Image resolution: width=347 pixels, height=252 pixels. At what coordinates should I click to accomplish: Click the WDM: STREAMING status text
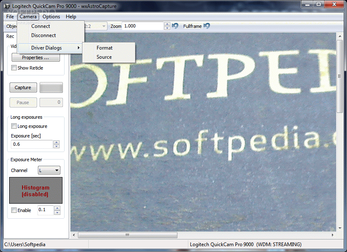[x=279, y=245]
